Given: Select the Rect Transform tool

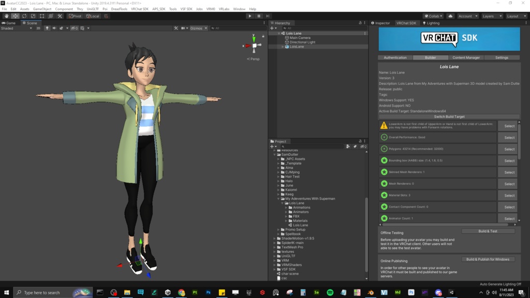Looking at the screenshot, I should [x=41, y=16].
